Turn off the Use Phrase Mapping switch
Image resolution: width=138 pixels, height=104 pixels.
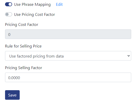pyautogui.click(x=9, y=4)
